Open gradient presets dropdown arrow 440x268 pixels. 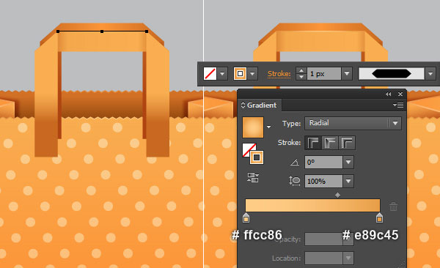[x=269, y=127]
